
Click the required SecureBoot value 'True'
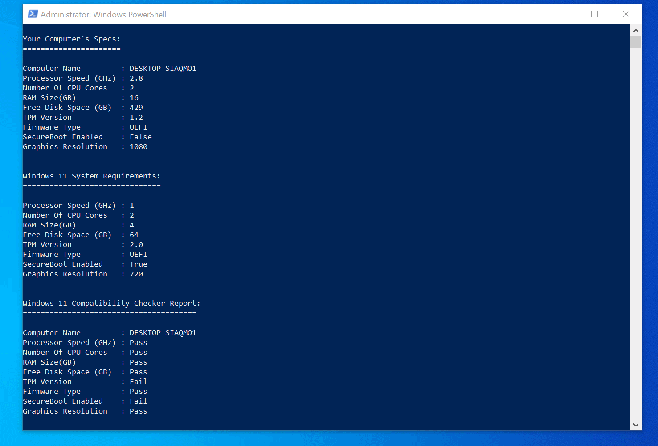pos(139,264)
